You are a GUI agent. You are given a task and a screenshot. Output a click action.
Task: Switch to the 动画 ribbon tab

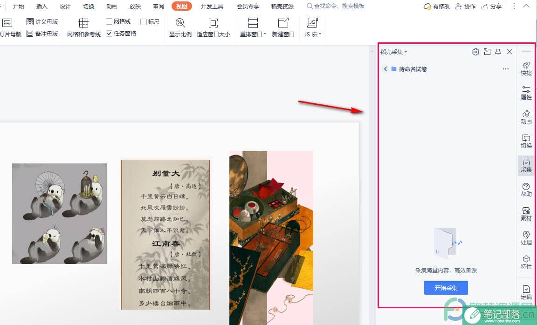click(112, 6)
